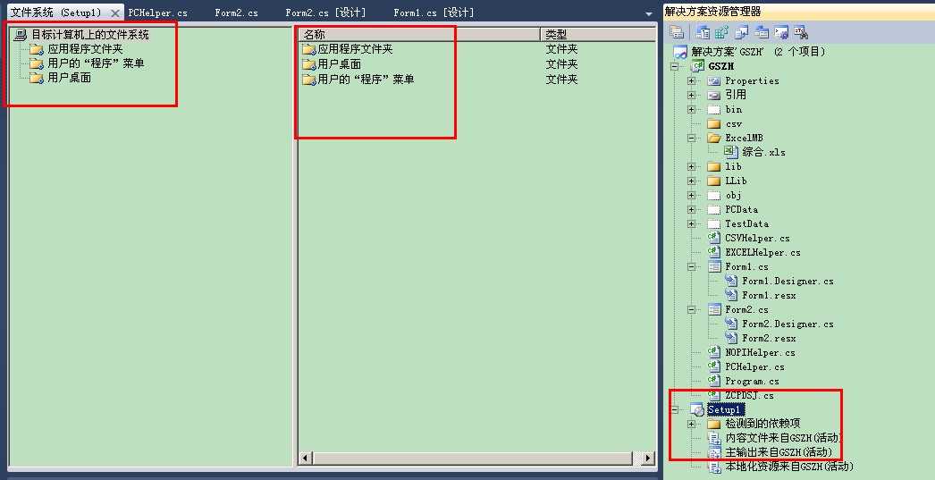Click the form icon beside Form1.cs
The image size is (935, 480).
pyautogui.click(x=714, y=266)
